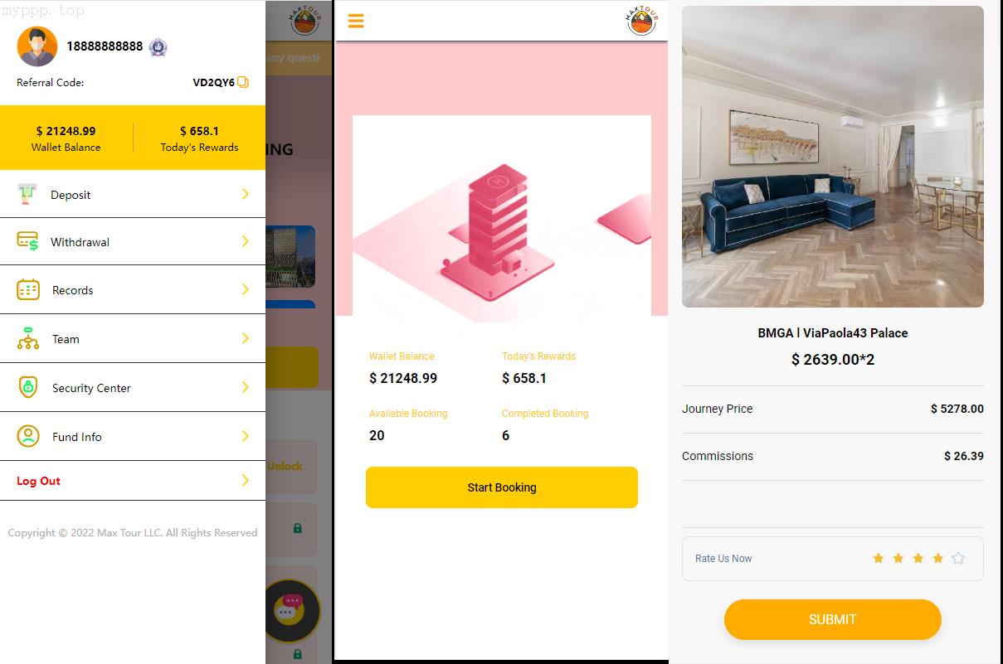Expand the Fund Info chevron arrow
1003x664 pixels.
click(246, 436)
